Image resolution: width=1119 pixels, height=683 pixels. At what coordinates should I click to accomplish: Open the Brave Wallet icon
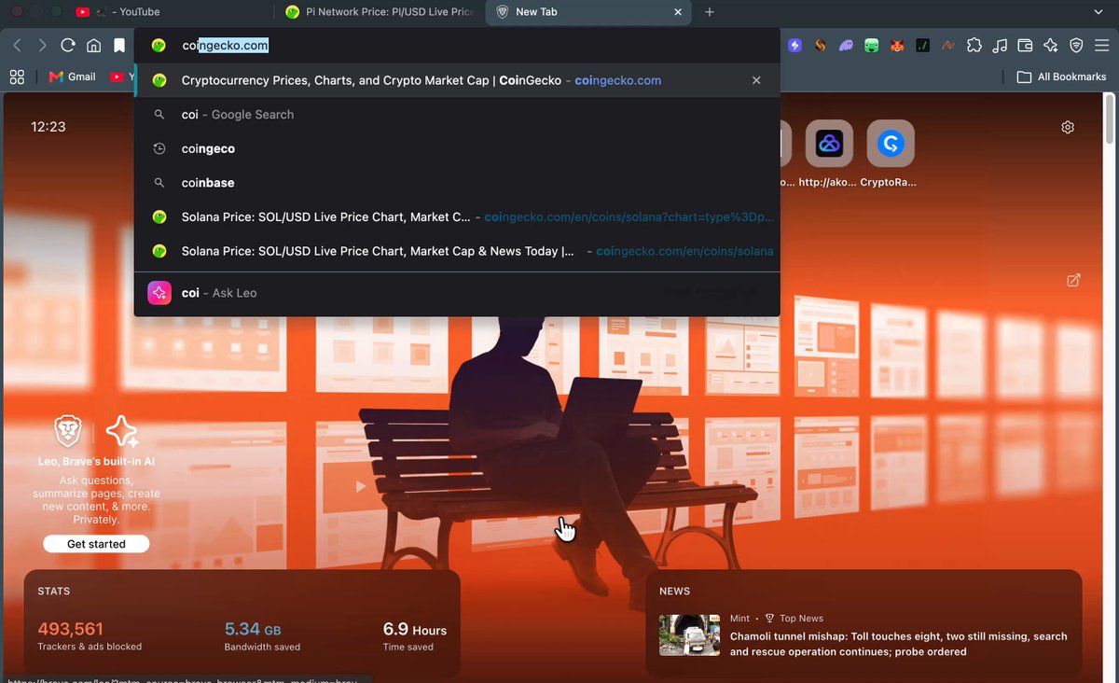1025,45
